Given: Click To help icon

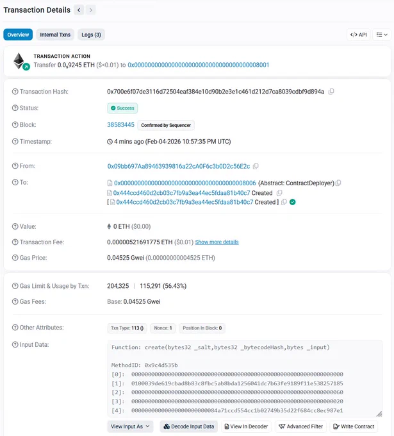Looking at the screenshot, I should point(15,182).
